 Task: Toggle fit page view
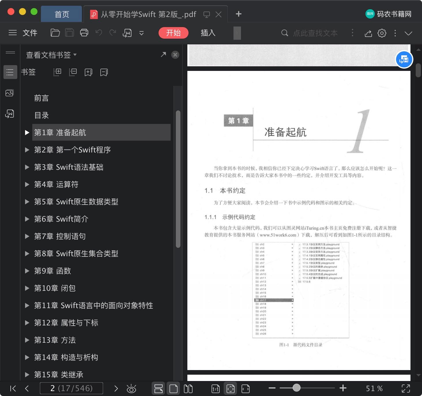coord(231,389)
